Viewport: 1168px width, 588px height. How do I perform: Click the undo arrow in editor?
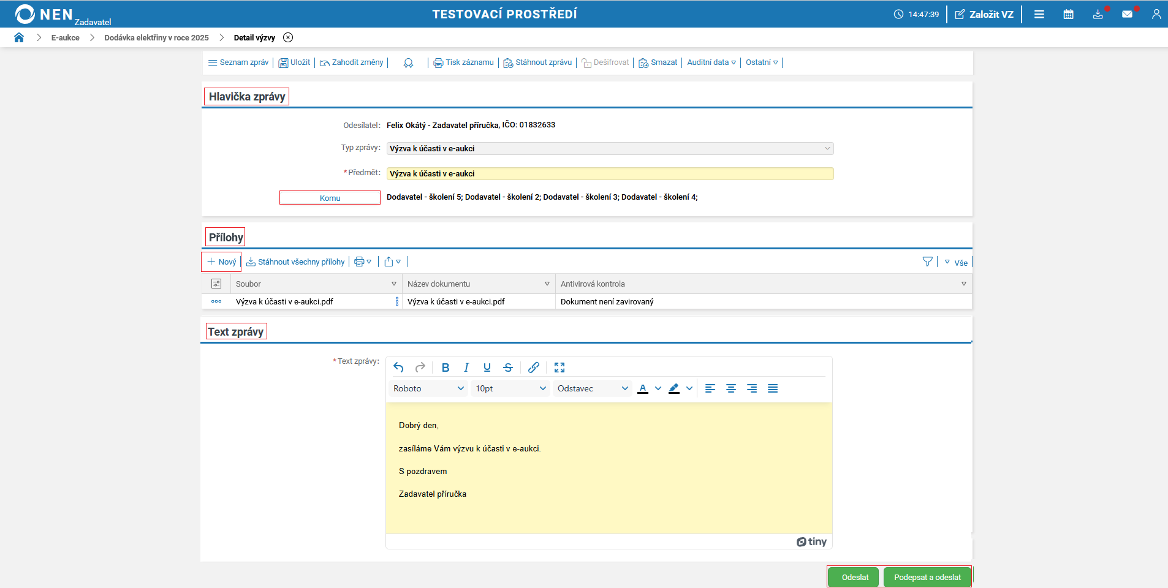click(398, 367)
